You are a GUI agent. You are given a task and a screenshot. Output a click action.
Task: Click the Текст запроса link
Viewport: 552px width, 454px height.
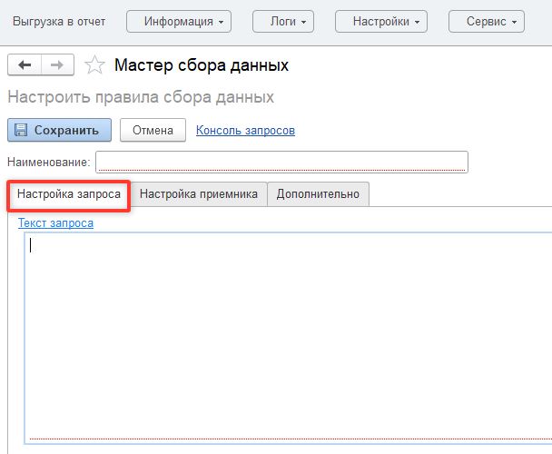click(55, 222)
